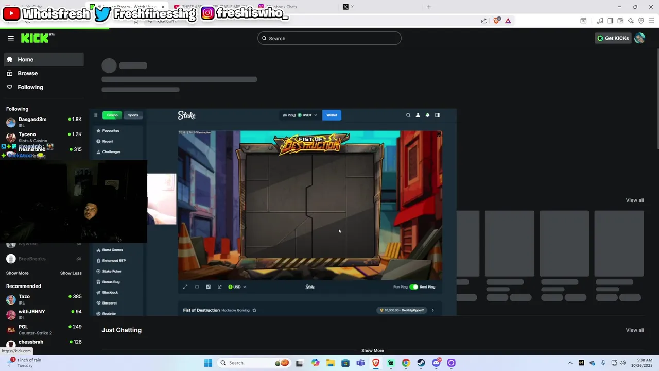Click the fullscreen expand icon under game
The width and height of the screenshot is (659, 371).
(185, 287)
